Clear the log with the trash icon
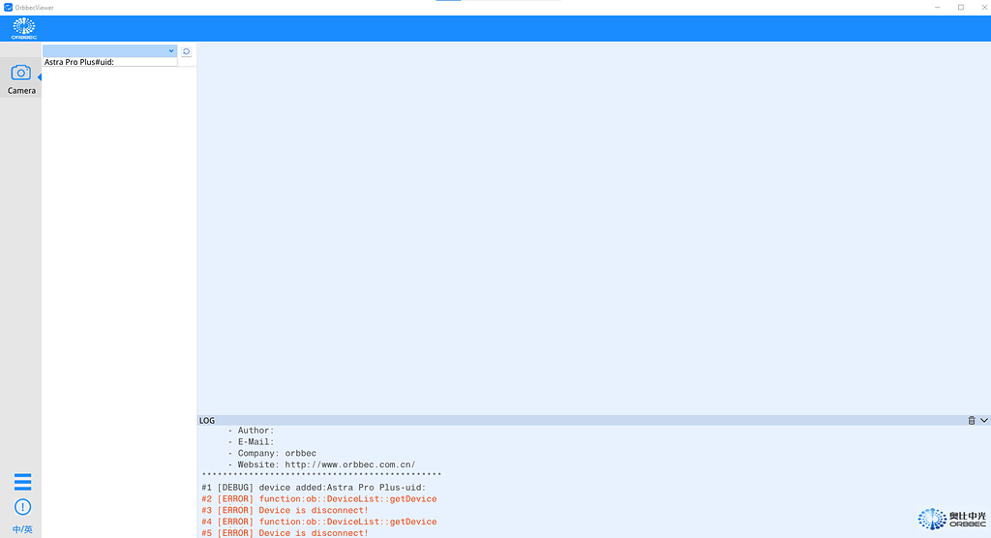The height and width of the screenshot is (538, 991). click(x=972, y=421)
